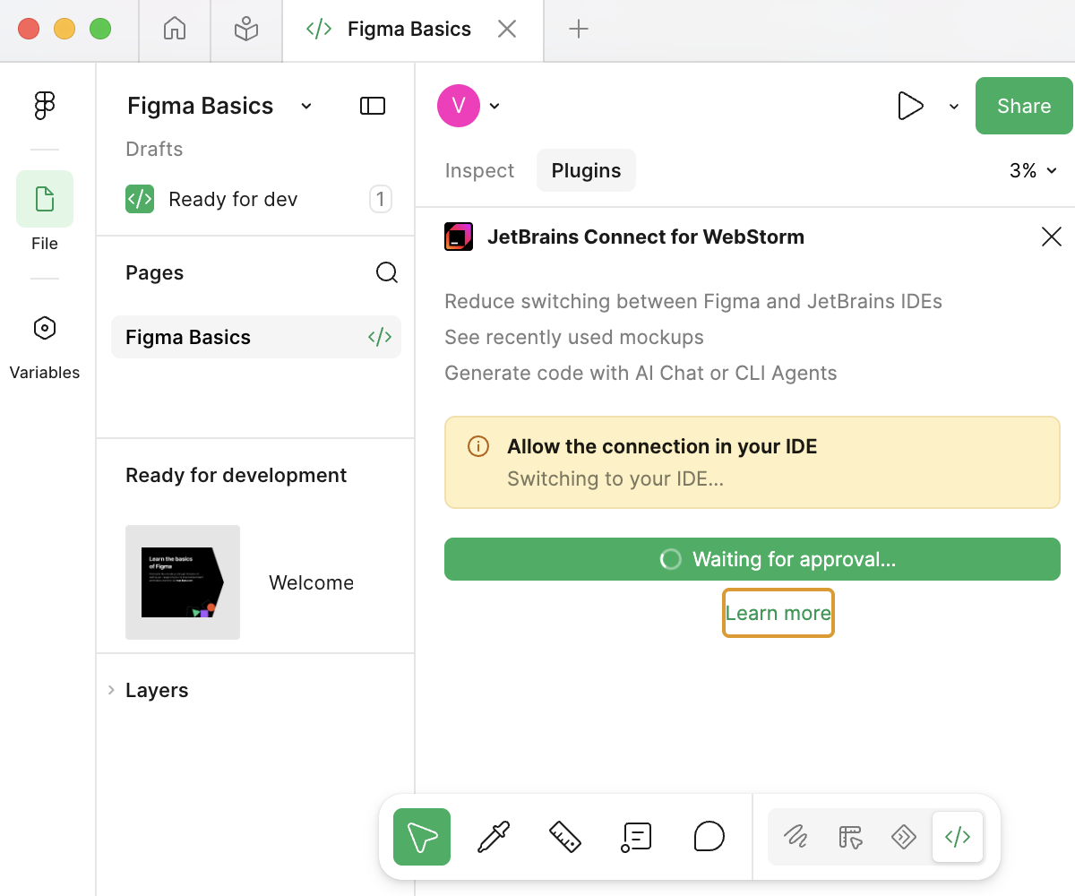1075x896 pixels.
Task: Click the Drafts location label
Action: [154, 149]
